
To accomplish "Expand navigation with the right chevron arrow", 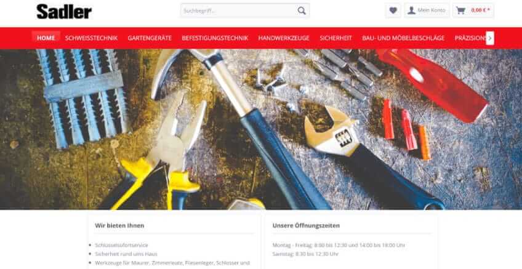I will pyautogui.click(x=490, y=38).
